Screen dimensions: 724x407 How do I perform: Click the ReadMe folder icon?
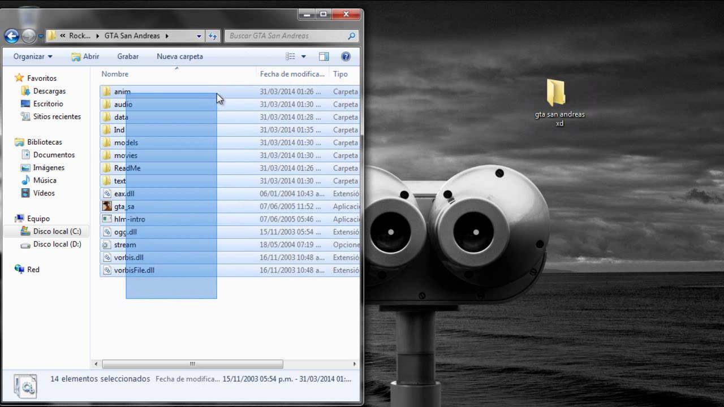(107, 168)
